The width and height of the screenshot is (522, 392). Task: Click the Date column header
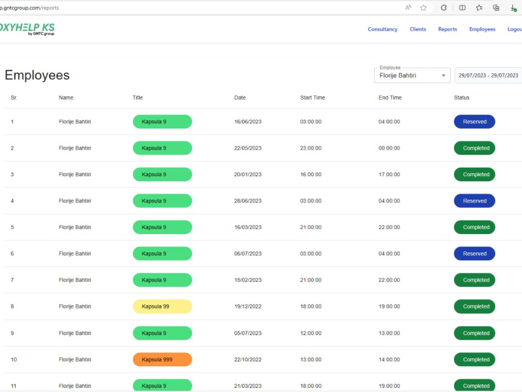click(x=240, y=98)
